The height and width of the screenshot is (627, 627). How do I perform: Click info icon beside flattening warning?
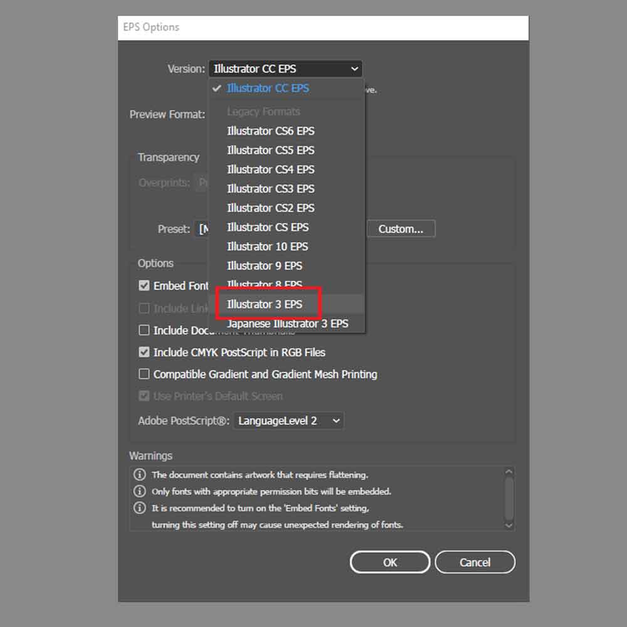tap(140, 475)
